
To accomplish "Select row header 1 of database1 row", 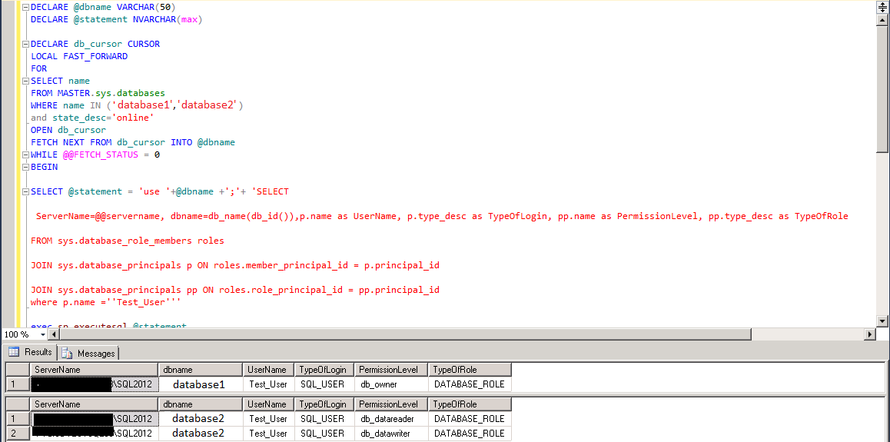I will pos(17,384).
